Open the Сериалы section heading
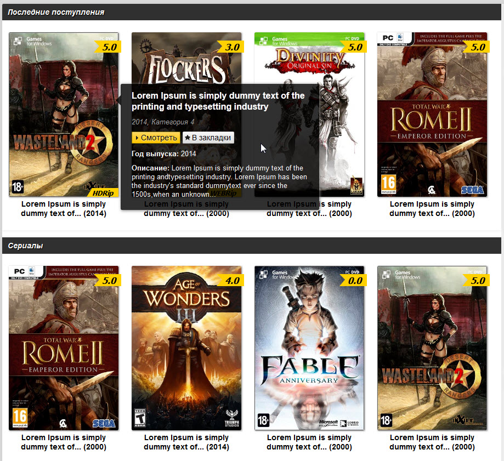 click(x=25, y=246)
